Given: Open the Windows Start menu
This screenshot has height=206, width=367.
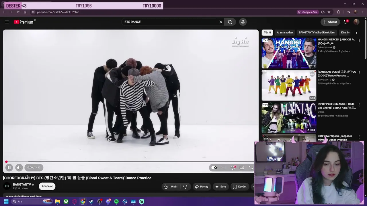Looking at the screenshot, I should 6,201.
